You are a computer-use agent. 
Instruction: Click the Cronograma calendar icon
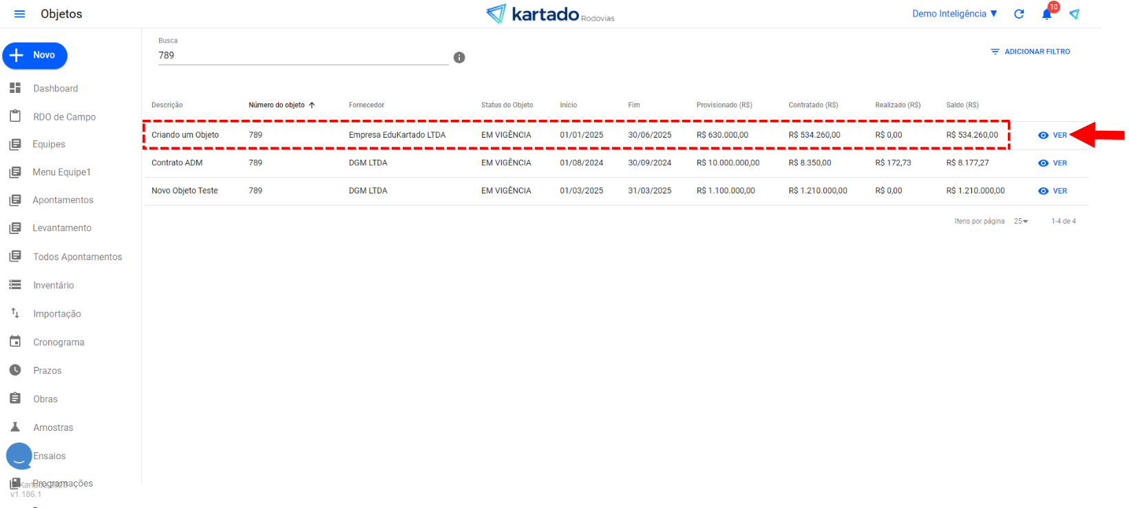click(15, 341)
